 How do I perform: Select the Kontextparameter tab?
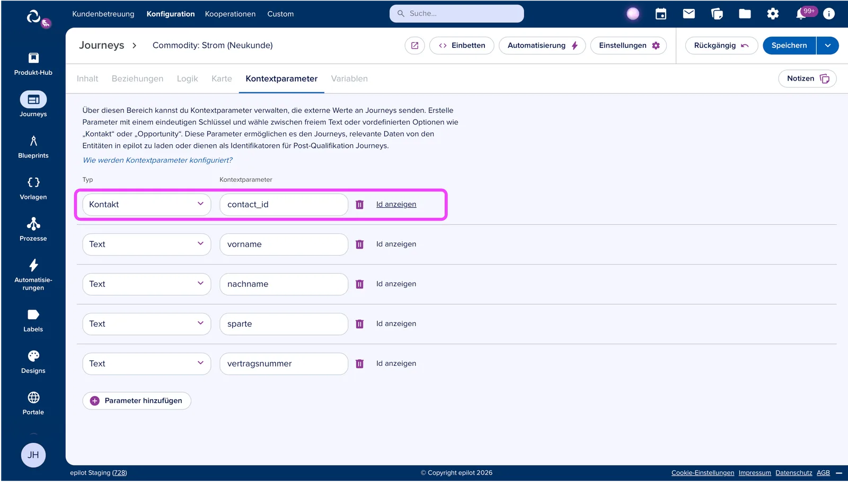(281, 78)
